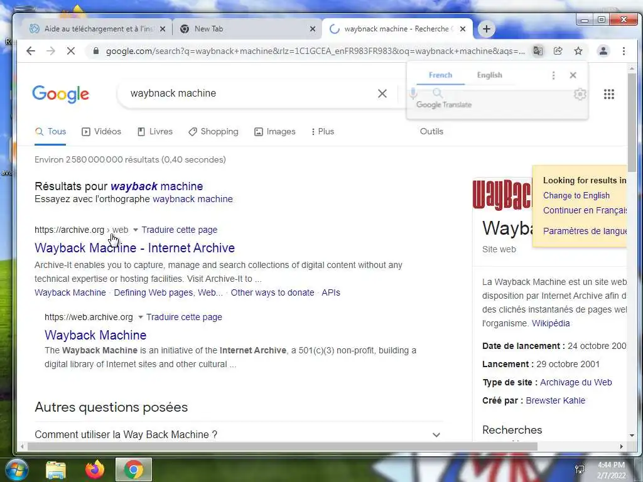Screen dimensions: 643x482
Task: Select English in translate popup
Action: pos(489,75)
